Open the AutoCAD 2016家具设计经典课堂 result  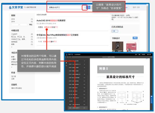(x=51, y=20)
